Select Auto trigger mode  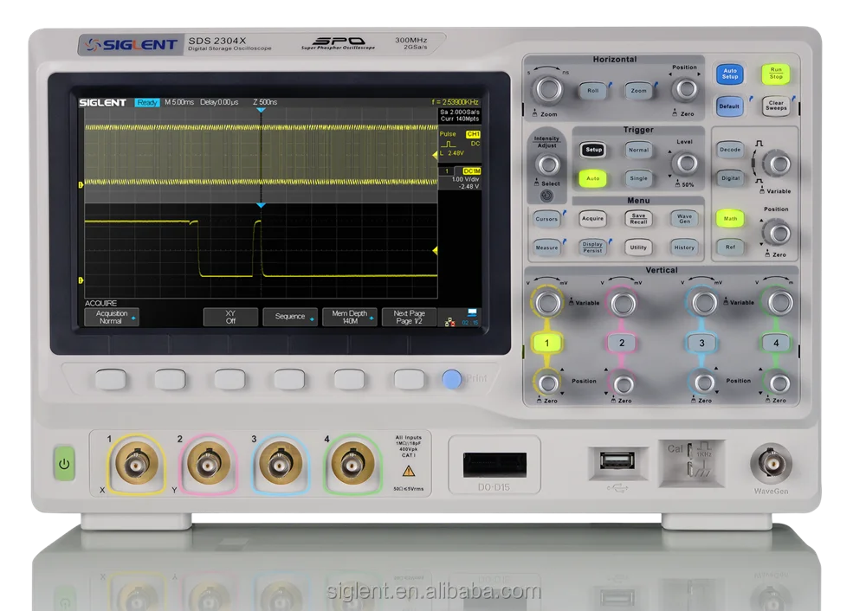click(592, 178)
